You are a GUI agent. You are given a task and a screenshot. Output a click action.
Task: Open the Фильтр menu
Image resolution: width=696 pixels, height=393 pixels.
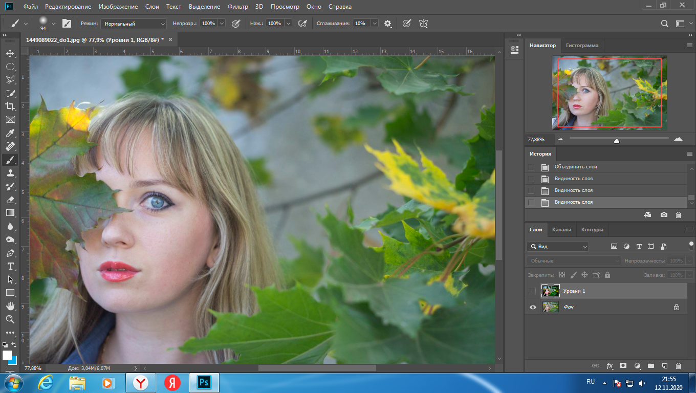(237, 7)
